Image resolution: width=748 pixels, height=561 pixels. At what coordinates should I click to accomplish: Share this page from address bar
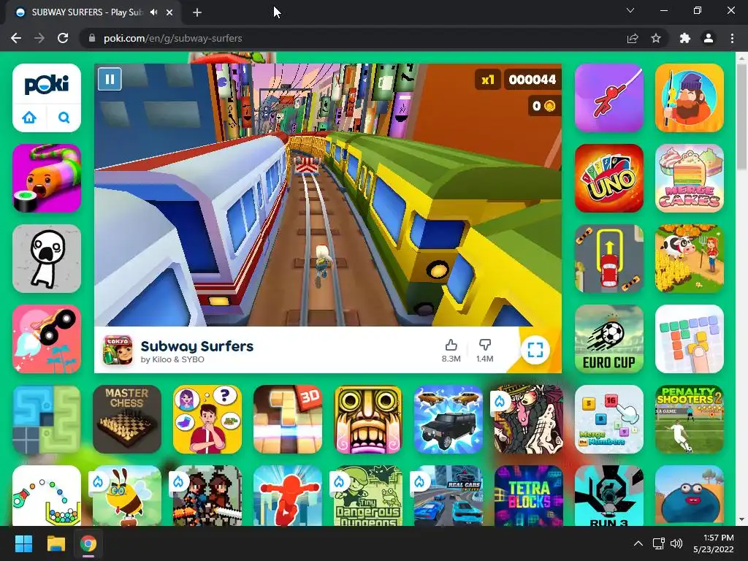(x=633, y=38)
